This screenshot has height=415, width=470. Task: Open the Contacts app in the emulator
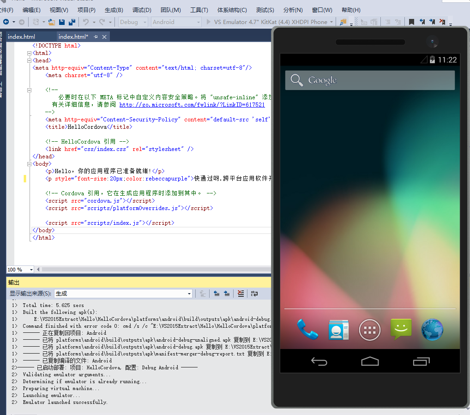click(x=338, y=330)
